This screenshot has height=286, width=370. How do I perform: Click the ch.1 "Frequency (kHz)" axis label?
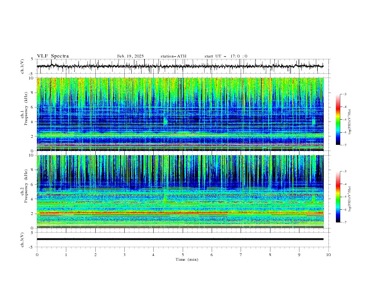pos(26,108)
